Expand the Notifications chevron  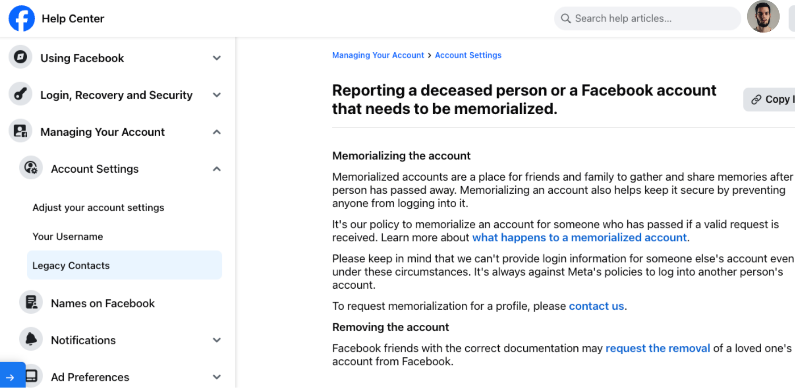[216, 340]
